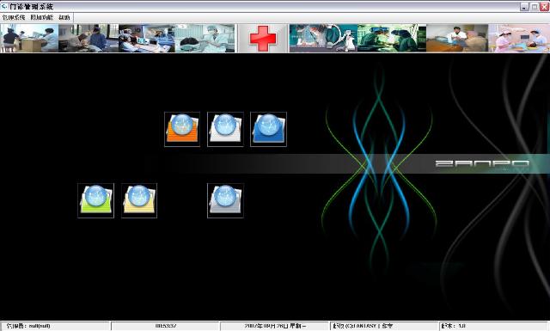Open the gray module icon in bottom row
The image size is (550, 331).
coord(225,200)
